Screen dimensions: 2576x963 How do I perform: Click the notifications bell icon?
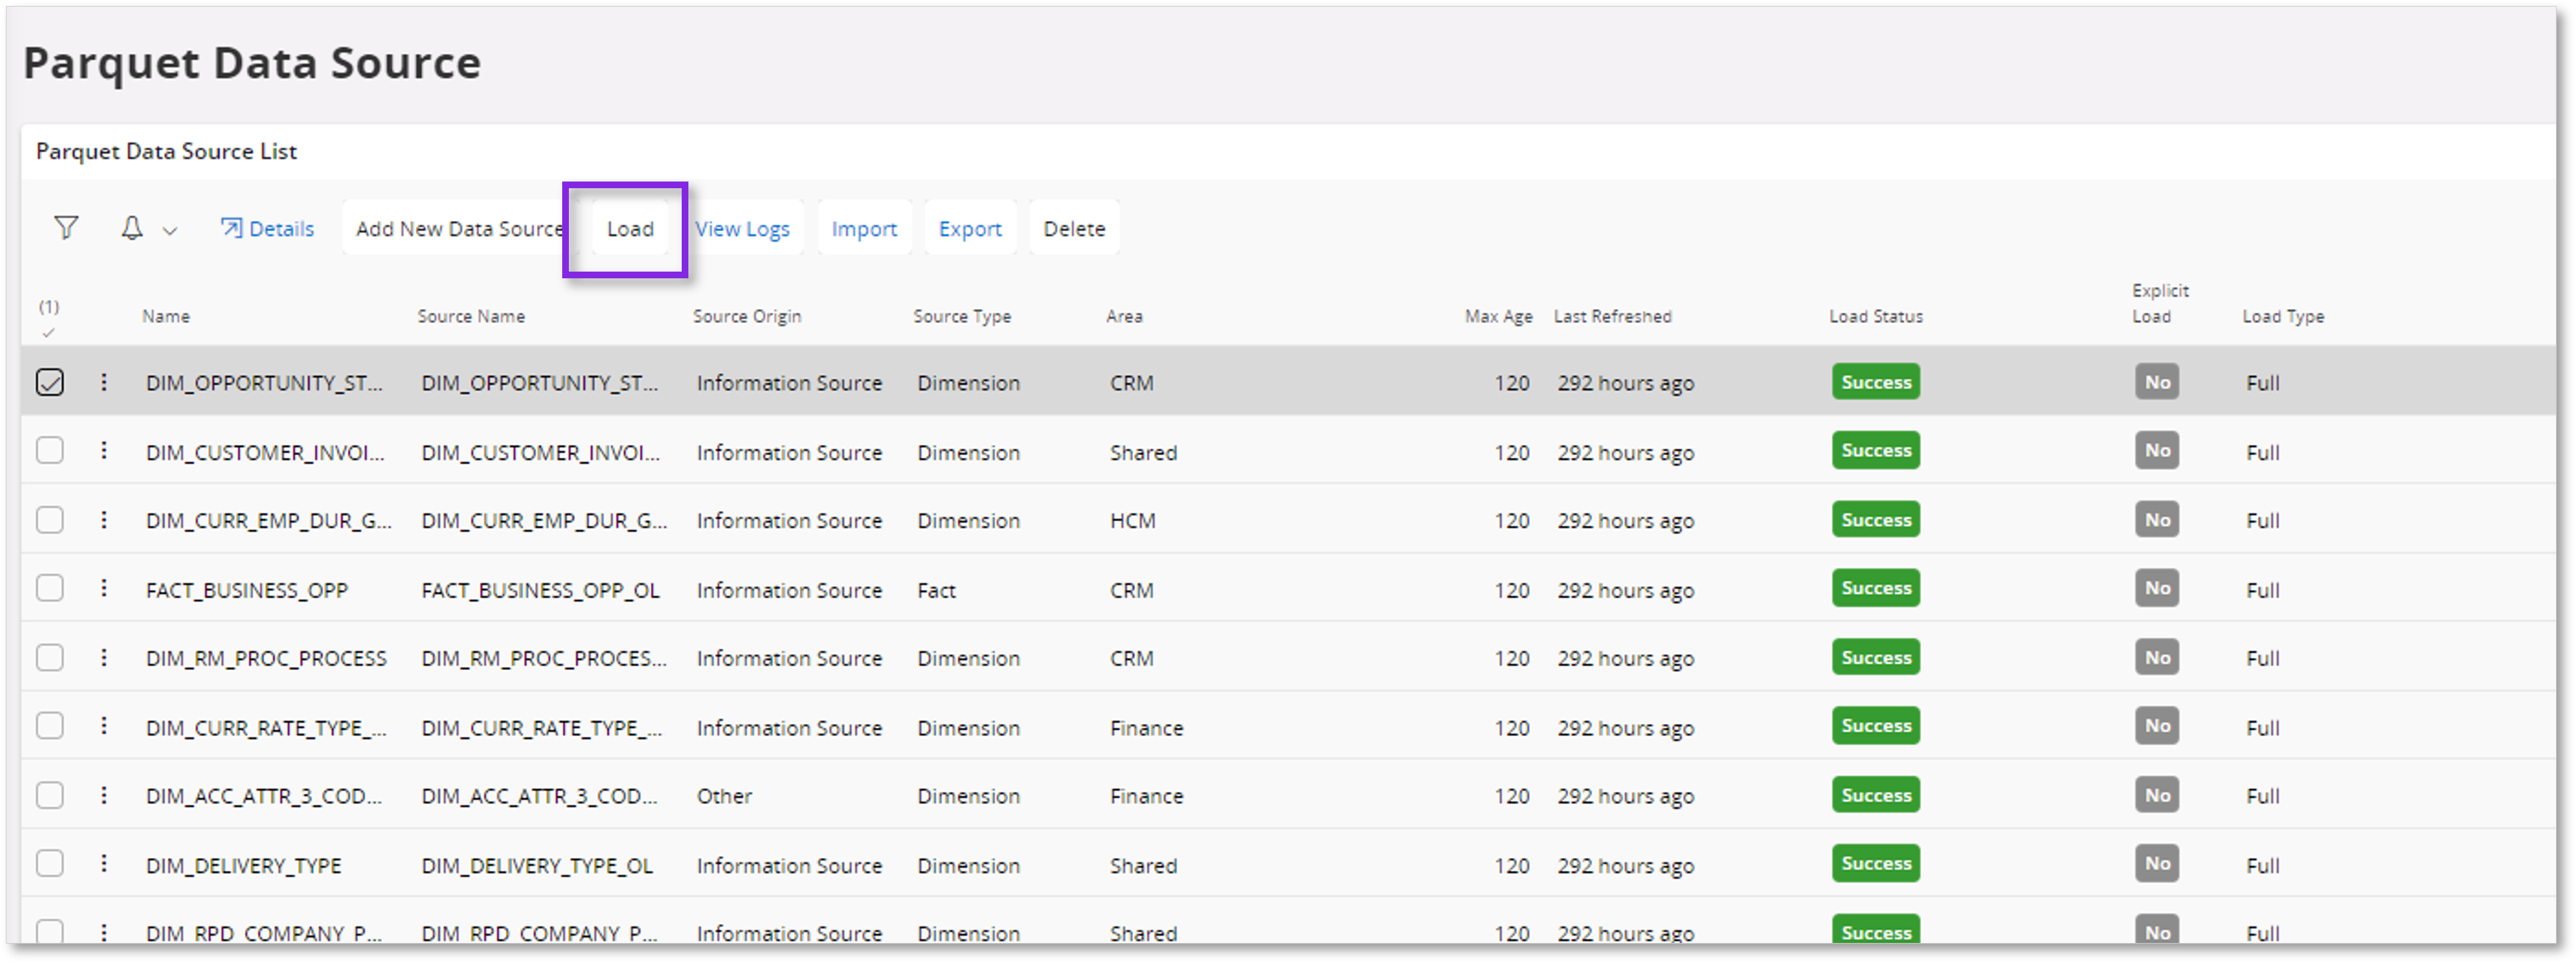point(133,228)
